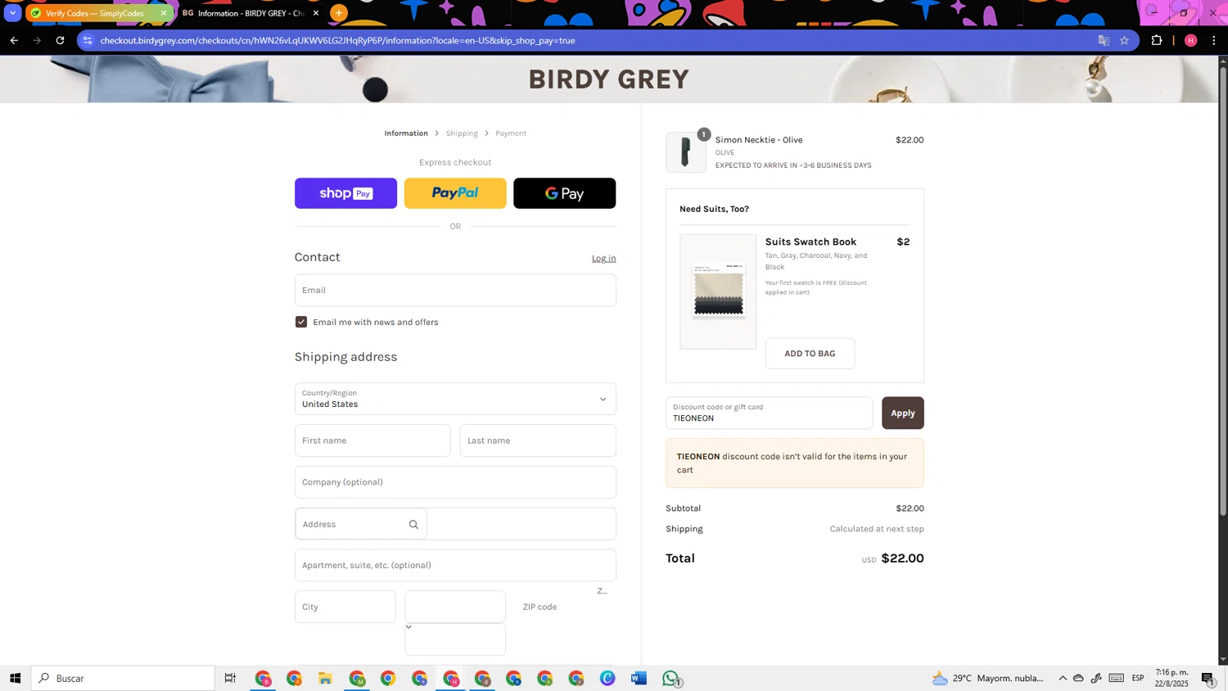Pay with Google Pay express button
This screenshot has width=1228, height=691.
point(564,193)
